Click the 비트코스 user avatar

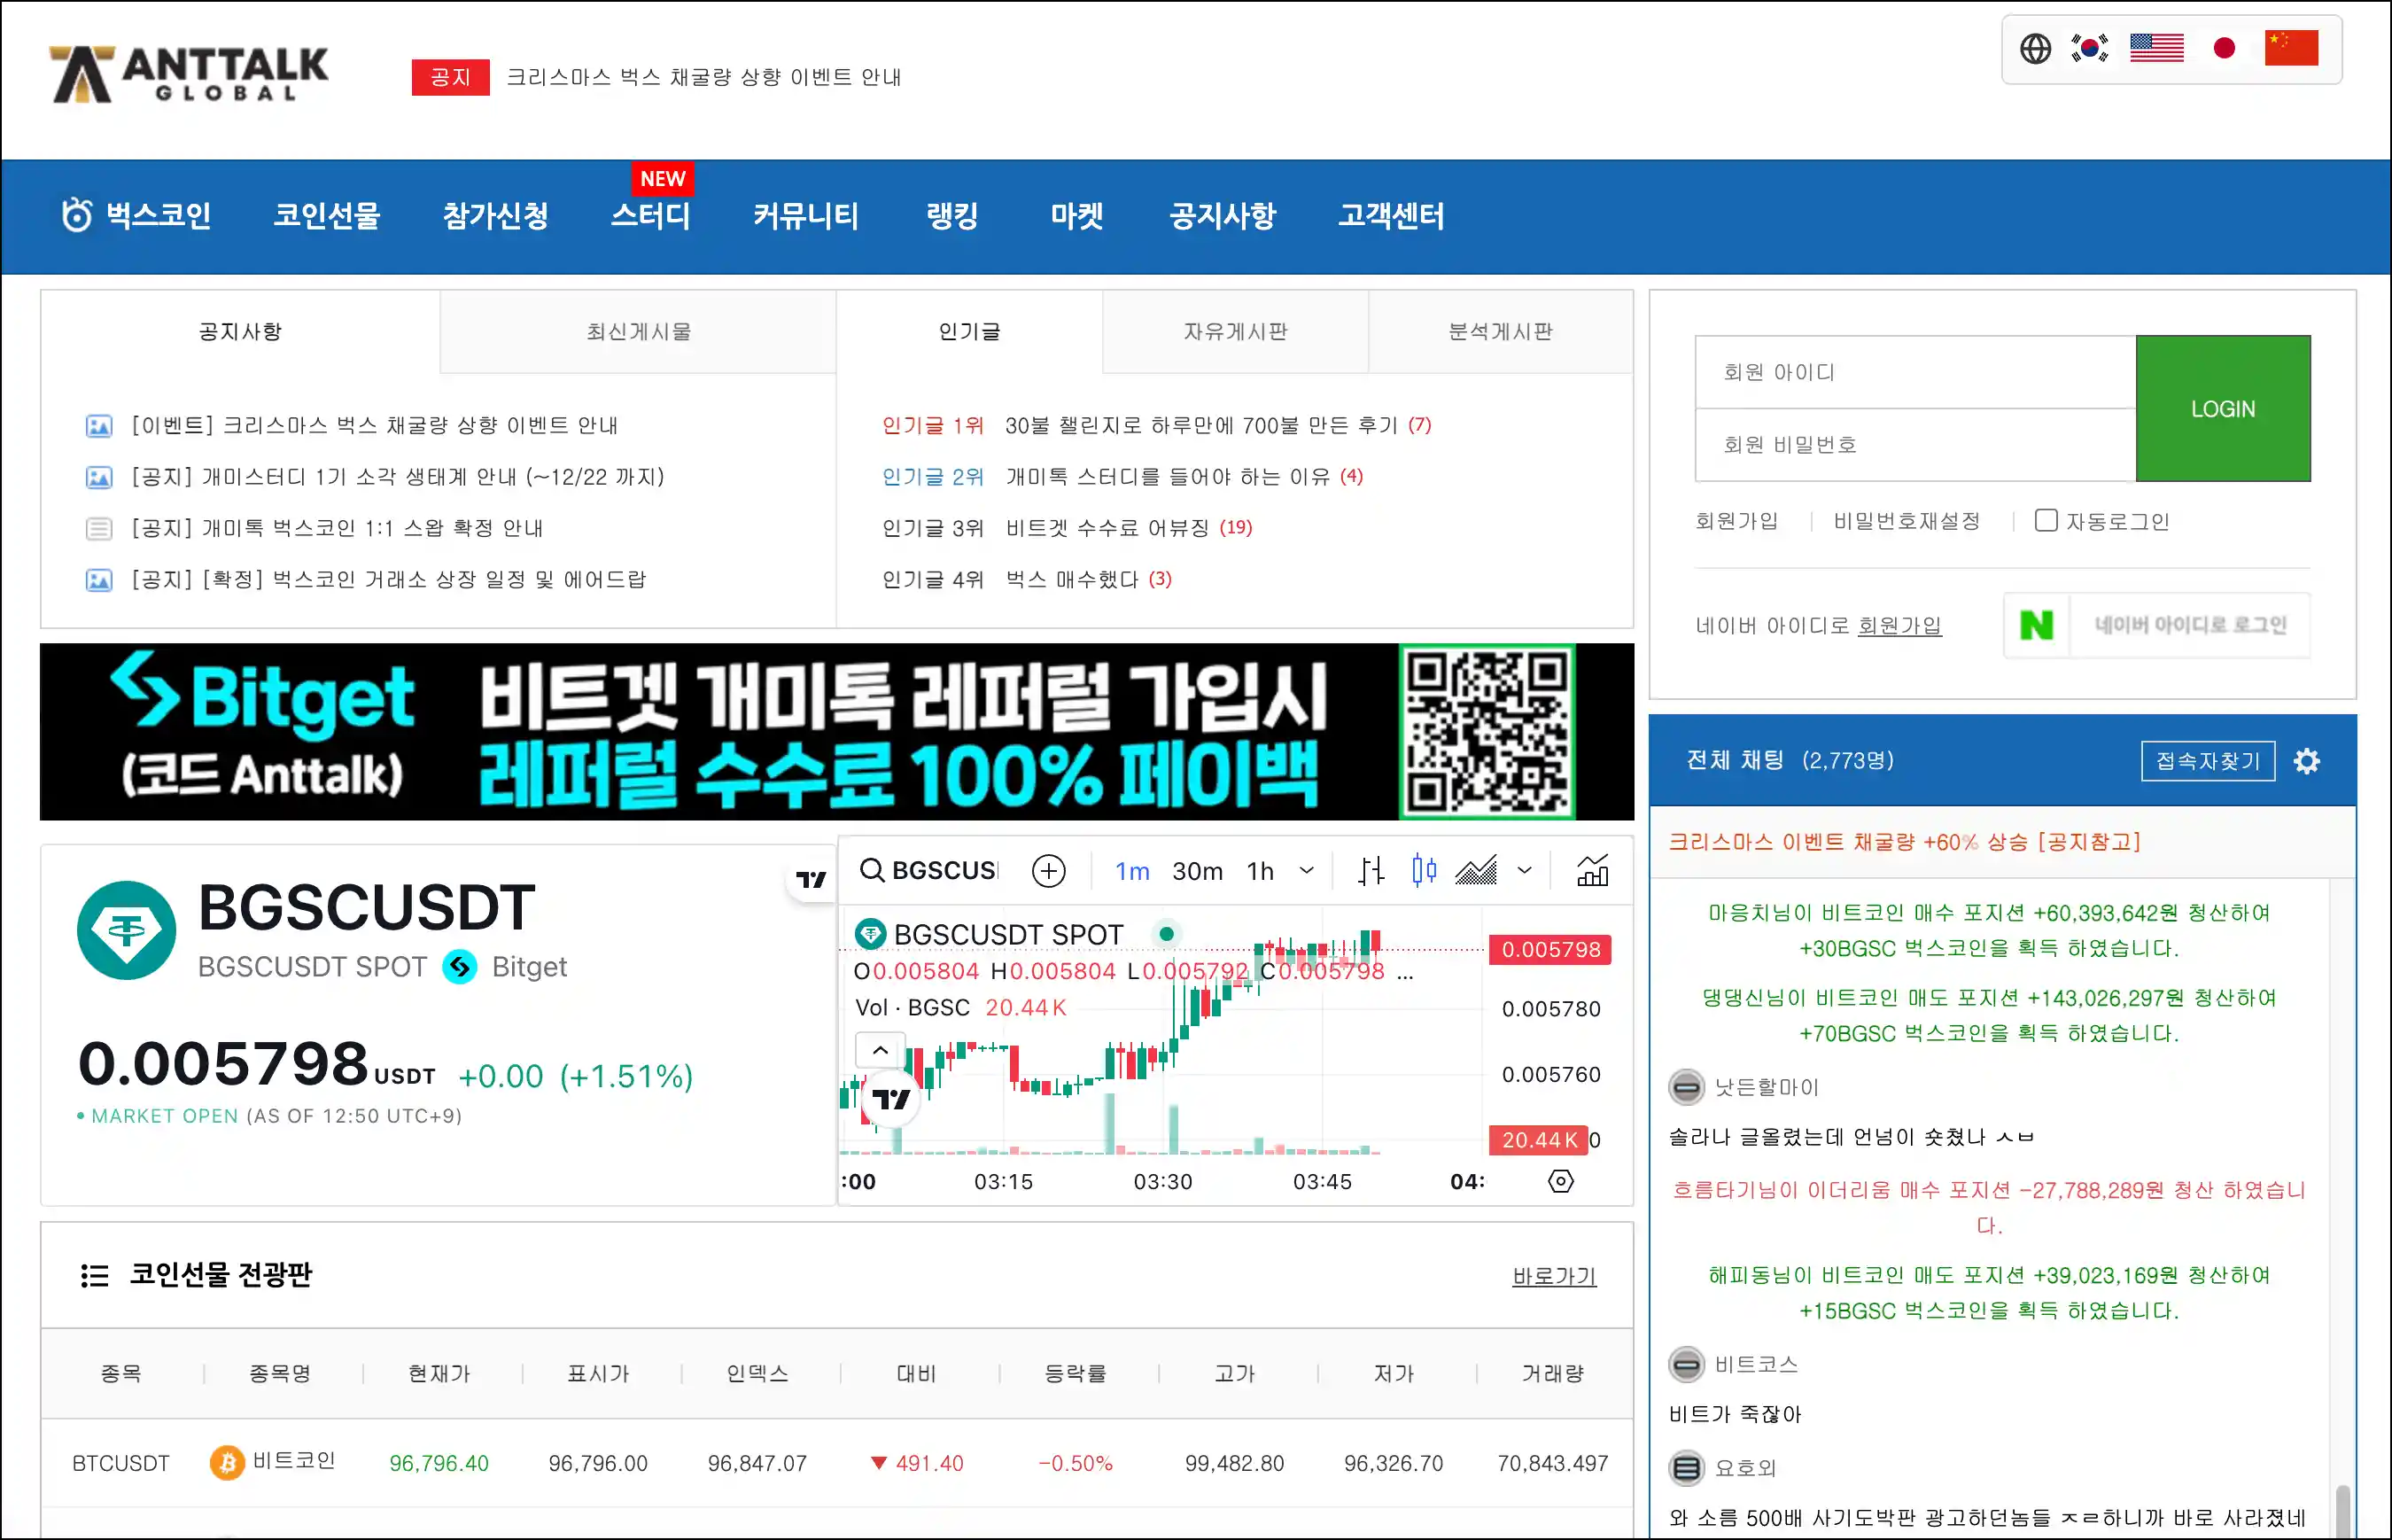[x=1686, y=1364]
